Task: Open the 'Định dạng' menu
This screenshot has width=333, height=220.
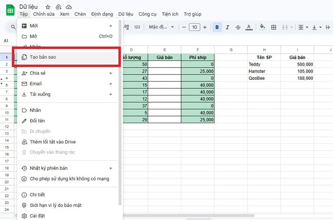Action: (102, 15)
